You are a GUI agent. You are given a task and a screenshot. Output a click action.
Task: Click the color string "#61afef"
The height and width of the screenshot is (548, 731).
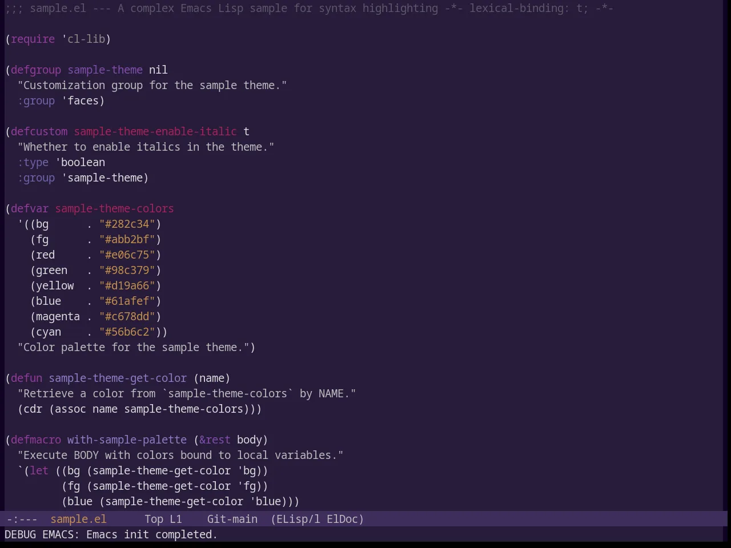pyautogui.click(x=127, y=301)
